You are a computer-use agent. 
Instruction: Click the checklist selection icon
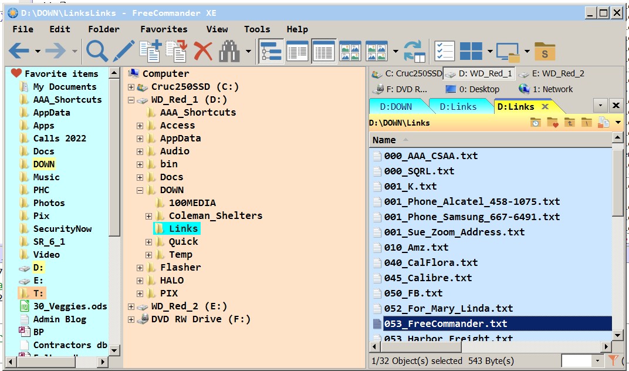point(445,51)
